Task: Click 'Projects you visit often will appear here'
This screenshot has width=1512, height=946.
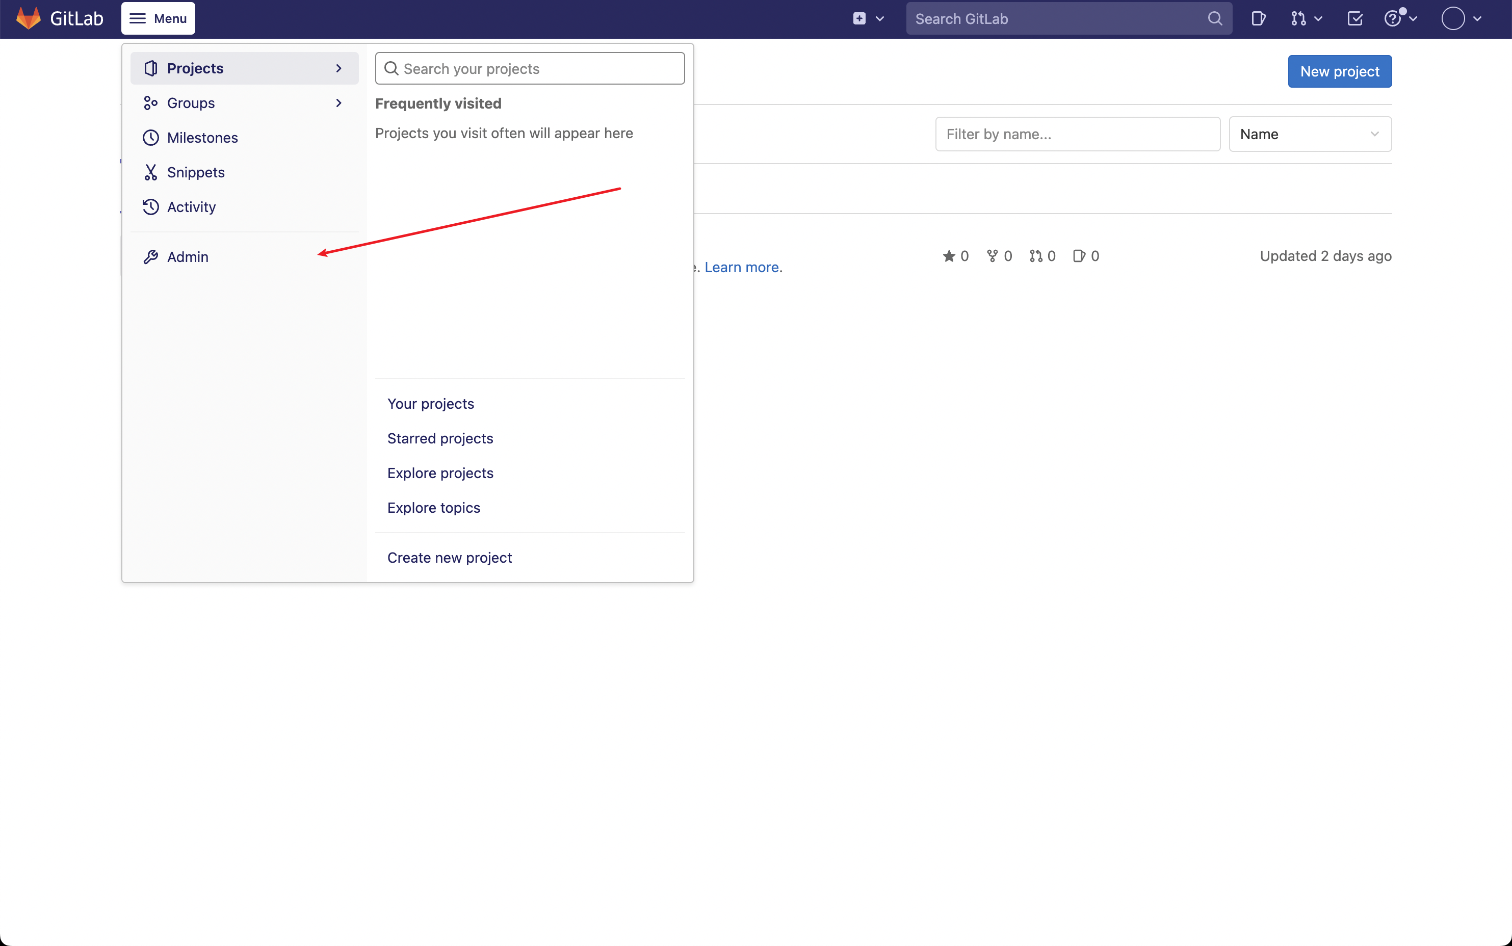Action: click(504, 133)
